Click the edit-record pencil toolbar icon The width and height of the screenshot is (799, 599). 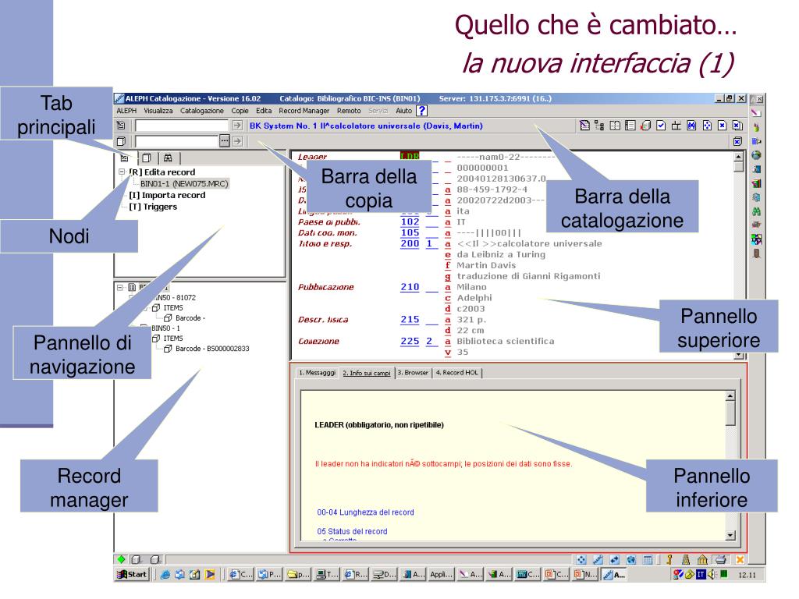(x=585, y=126)
